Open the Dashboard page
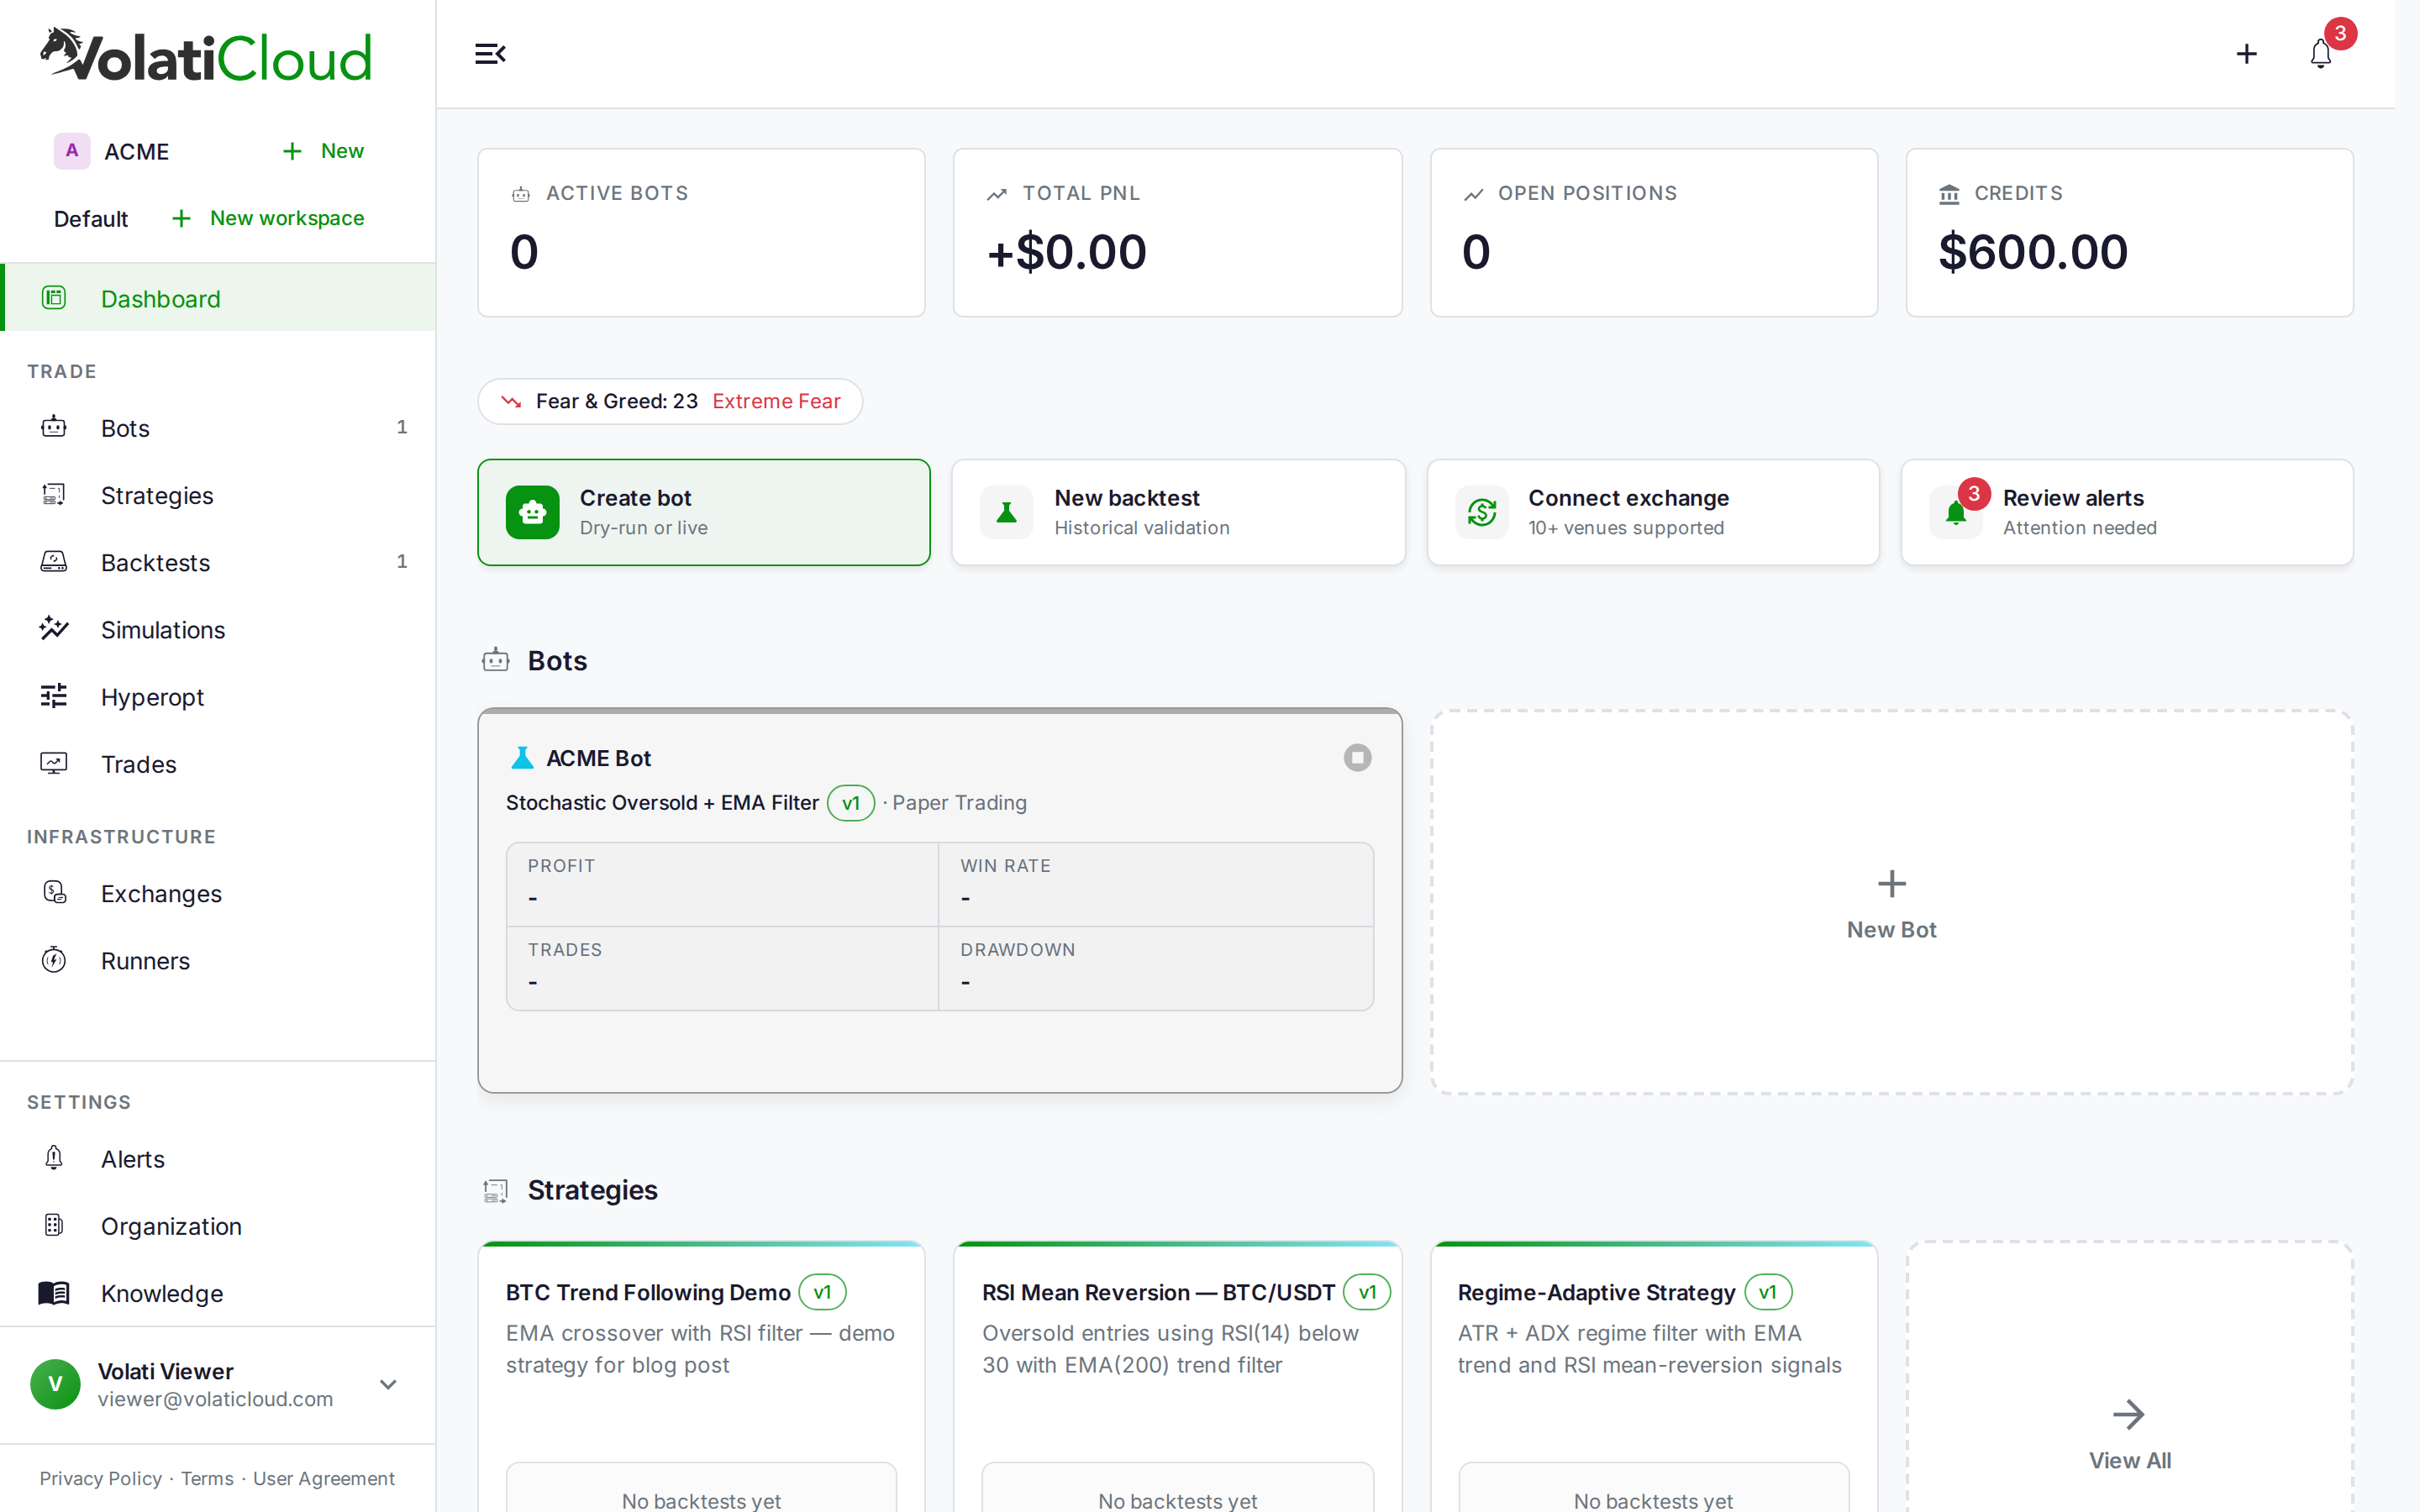The height and width of the screenshot is (1512, 2420). point(218,298)
